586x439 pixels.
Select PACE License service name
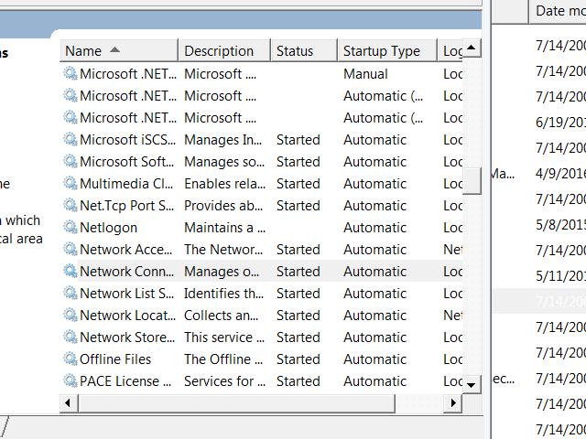(125, 381)
